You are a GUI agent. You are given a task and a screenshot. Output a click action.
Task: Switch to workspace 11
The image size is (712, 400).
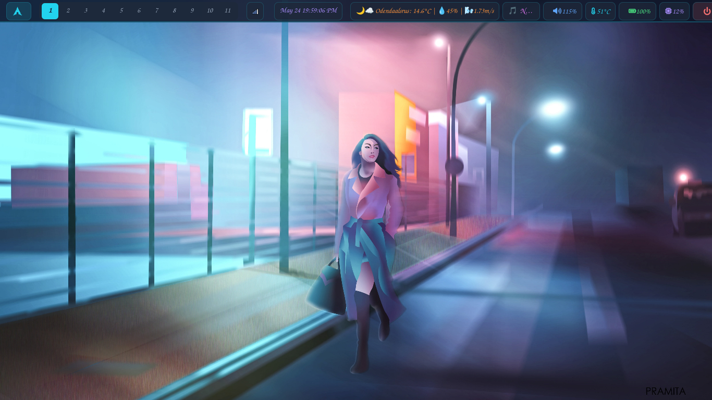tap(227, 11)
